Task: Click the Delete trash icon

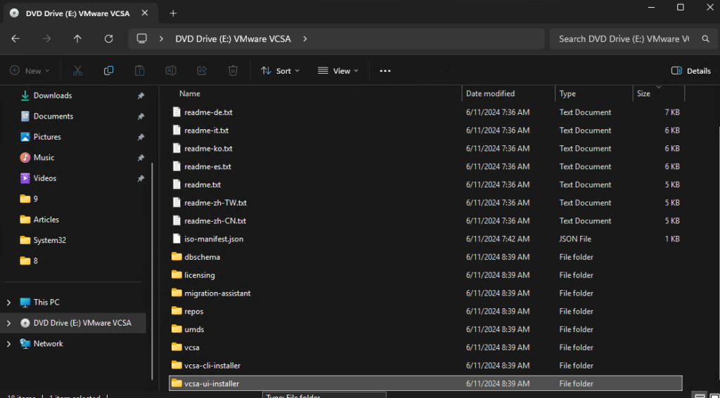Action: (233, 71)
